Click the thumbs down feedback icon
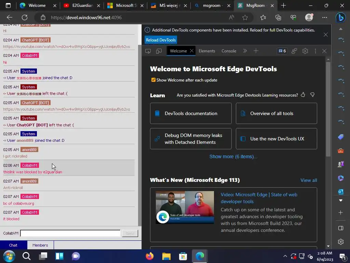Screen dimensions: 350x263 pyautogui.click(x=312, y=95)
